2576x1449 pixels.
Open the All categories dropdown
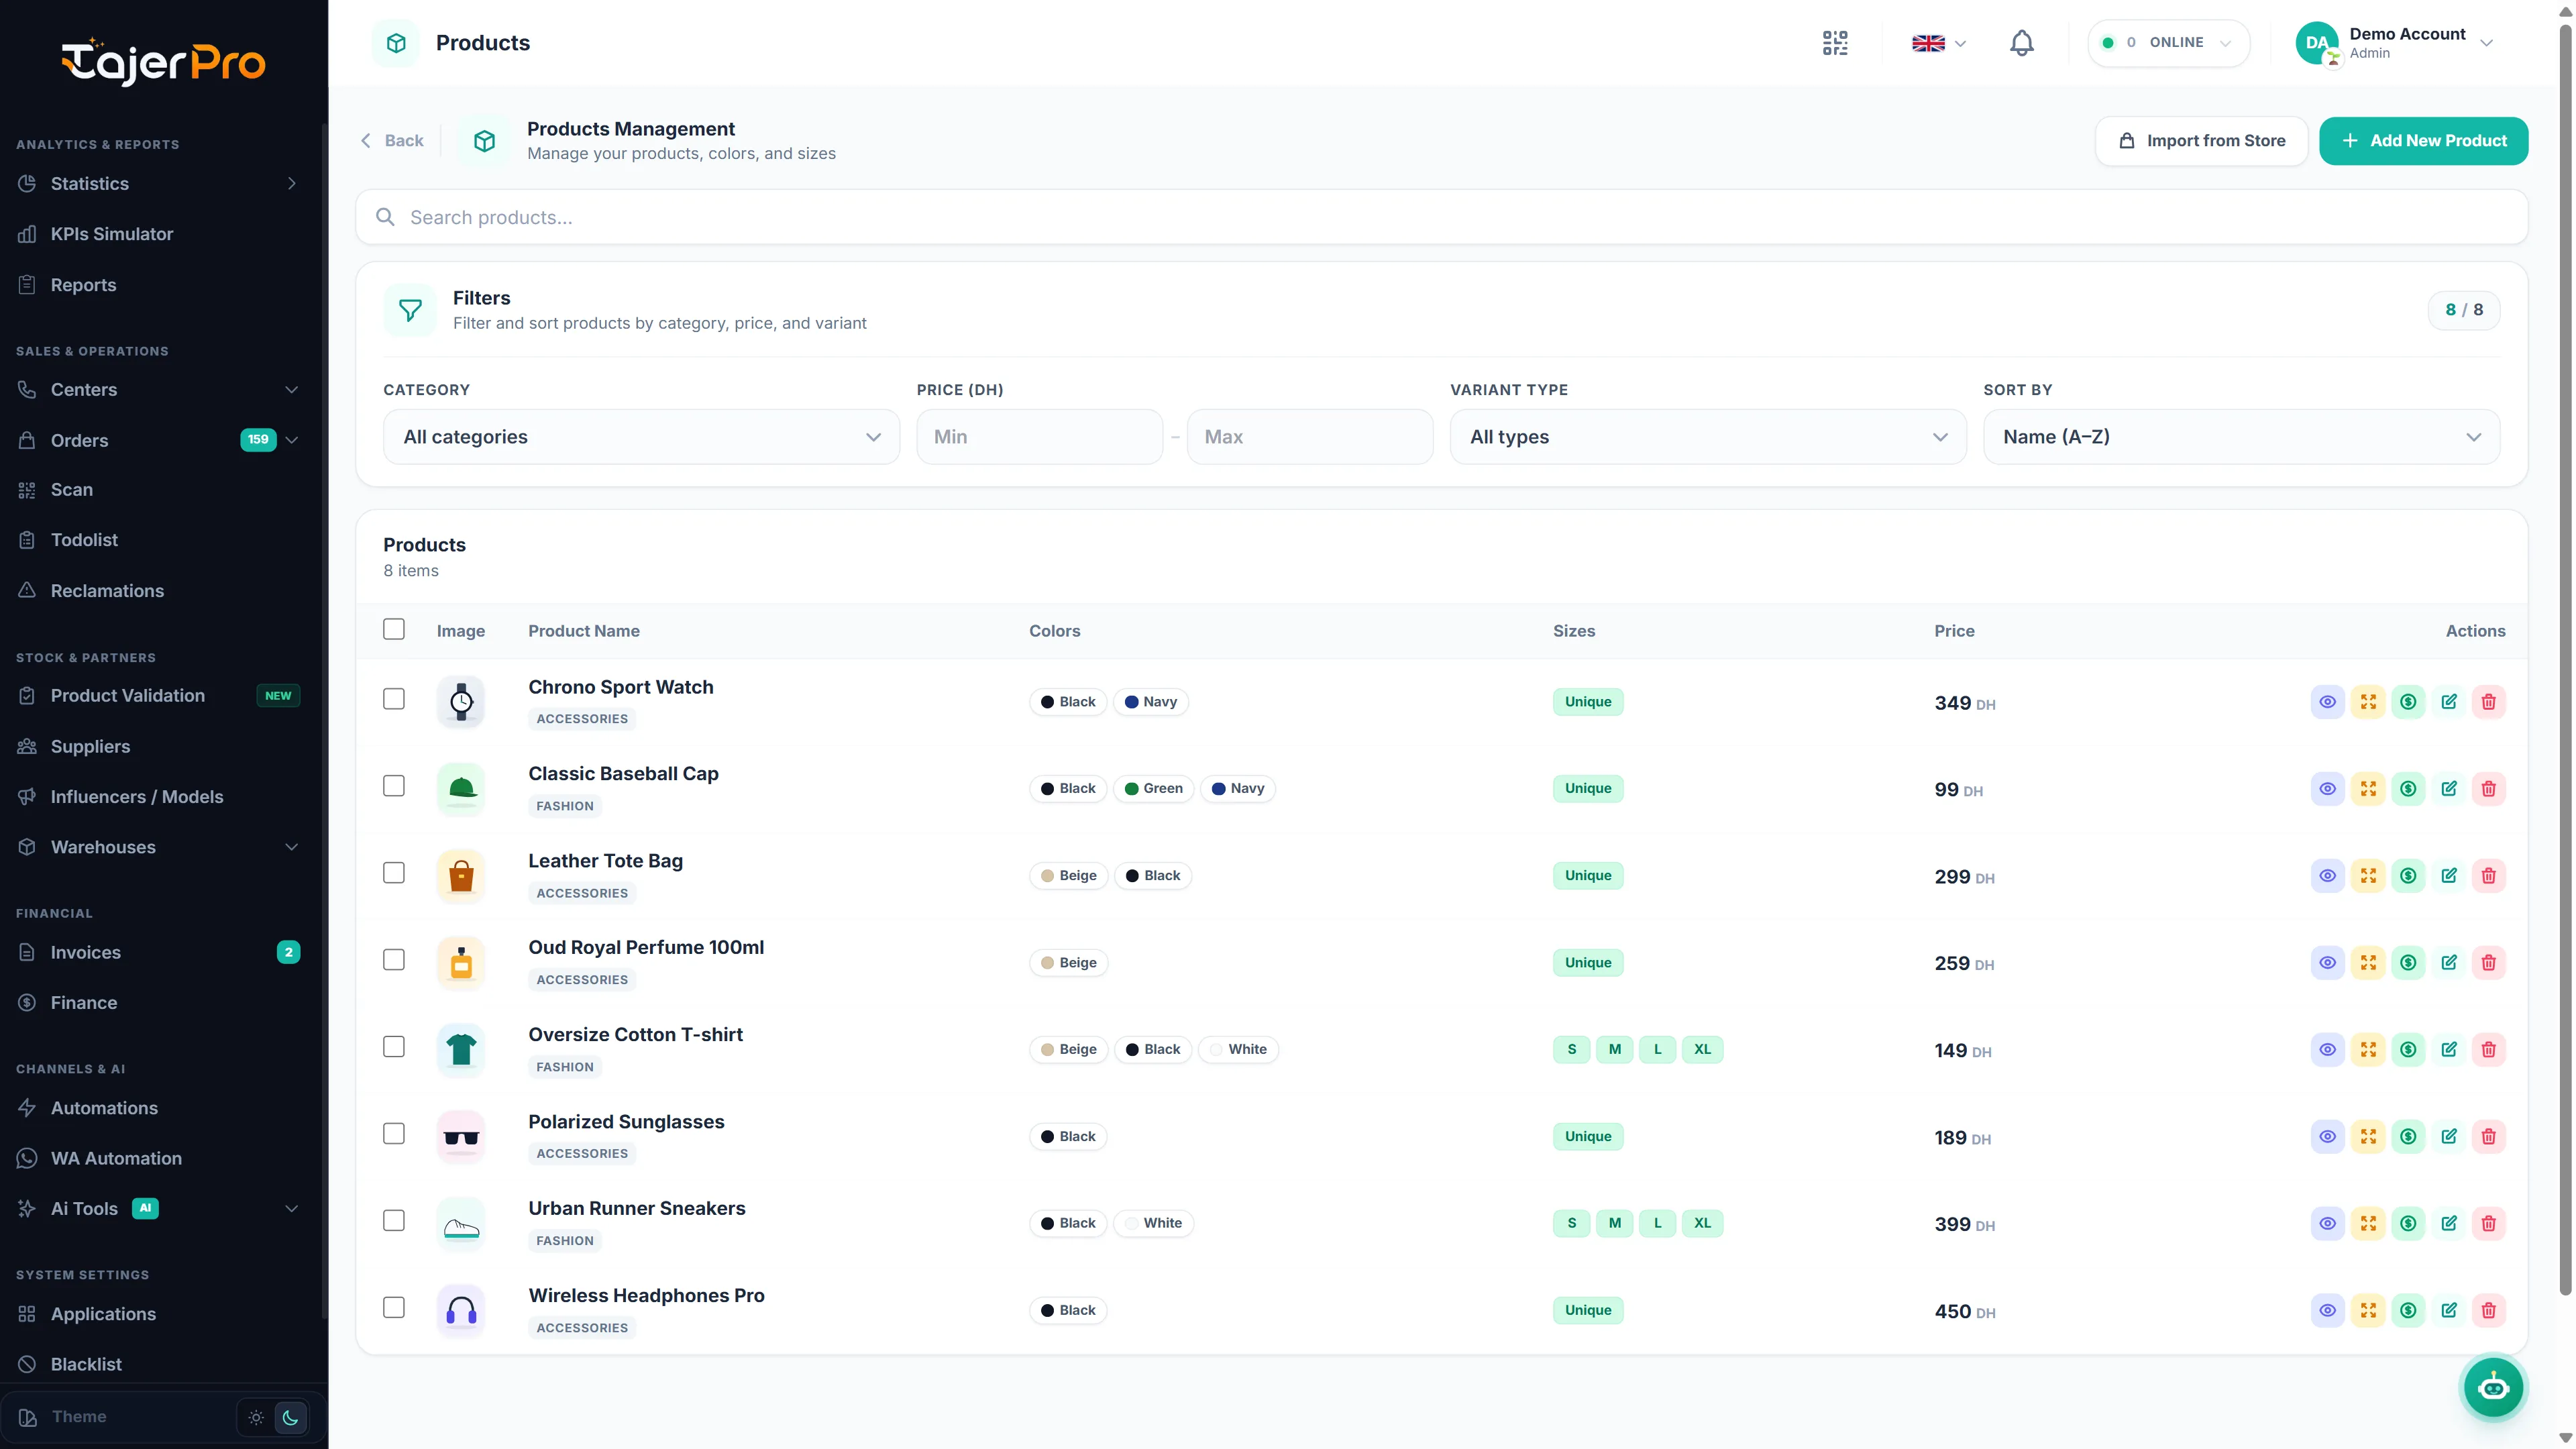641,437
